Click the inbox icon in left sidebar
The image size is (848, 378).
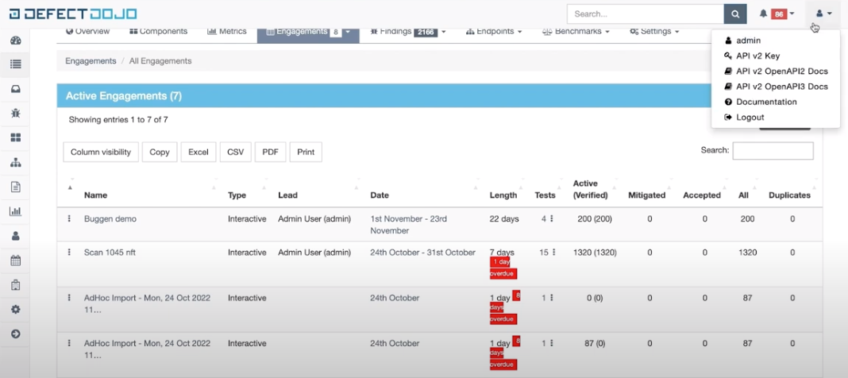(x=15, y=89)
